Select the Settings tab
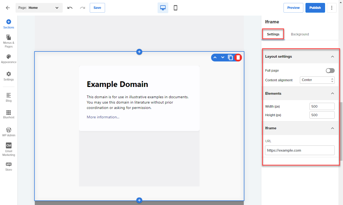 coord(273,34)
